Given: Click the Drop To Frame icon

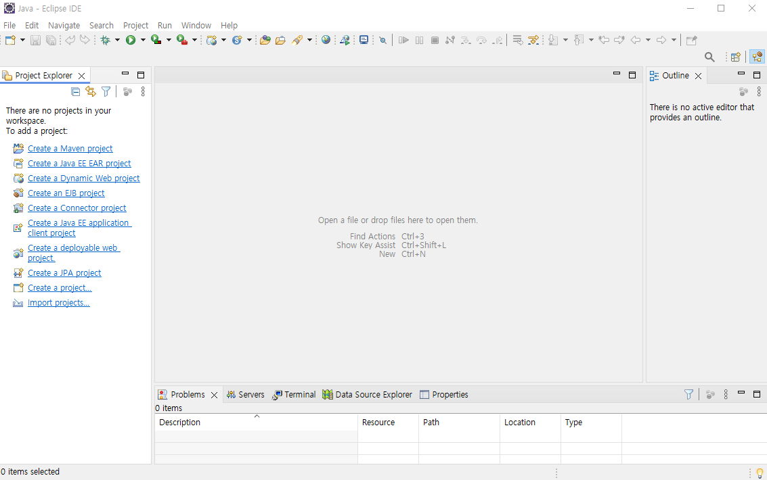Looking at the screenshot, I should pos(517,40).
